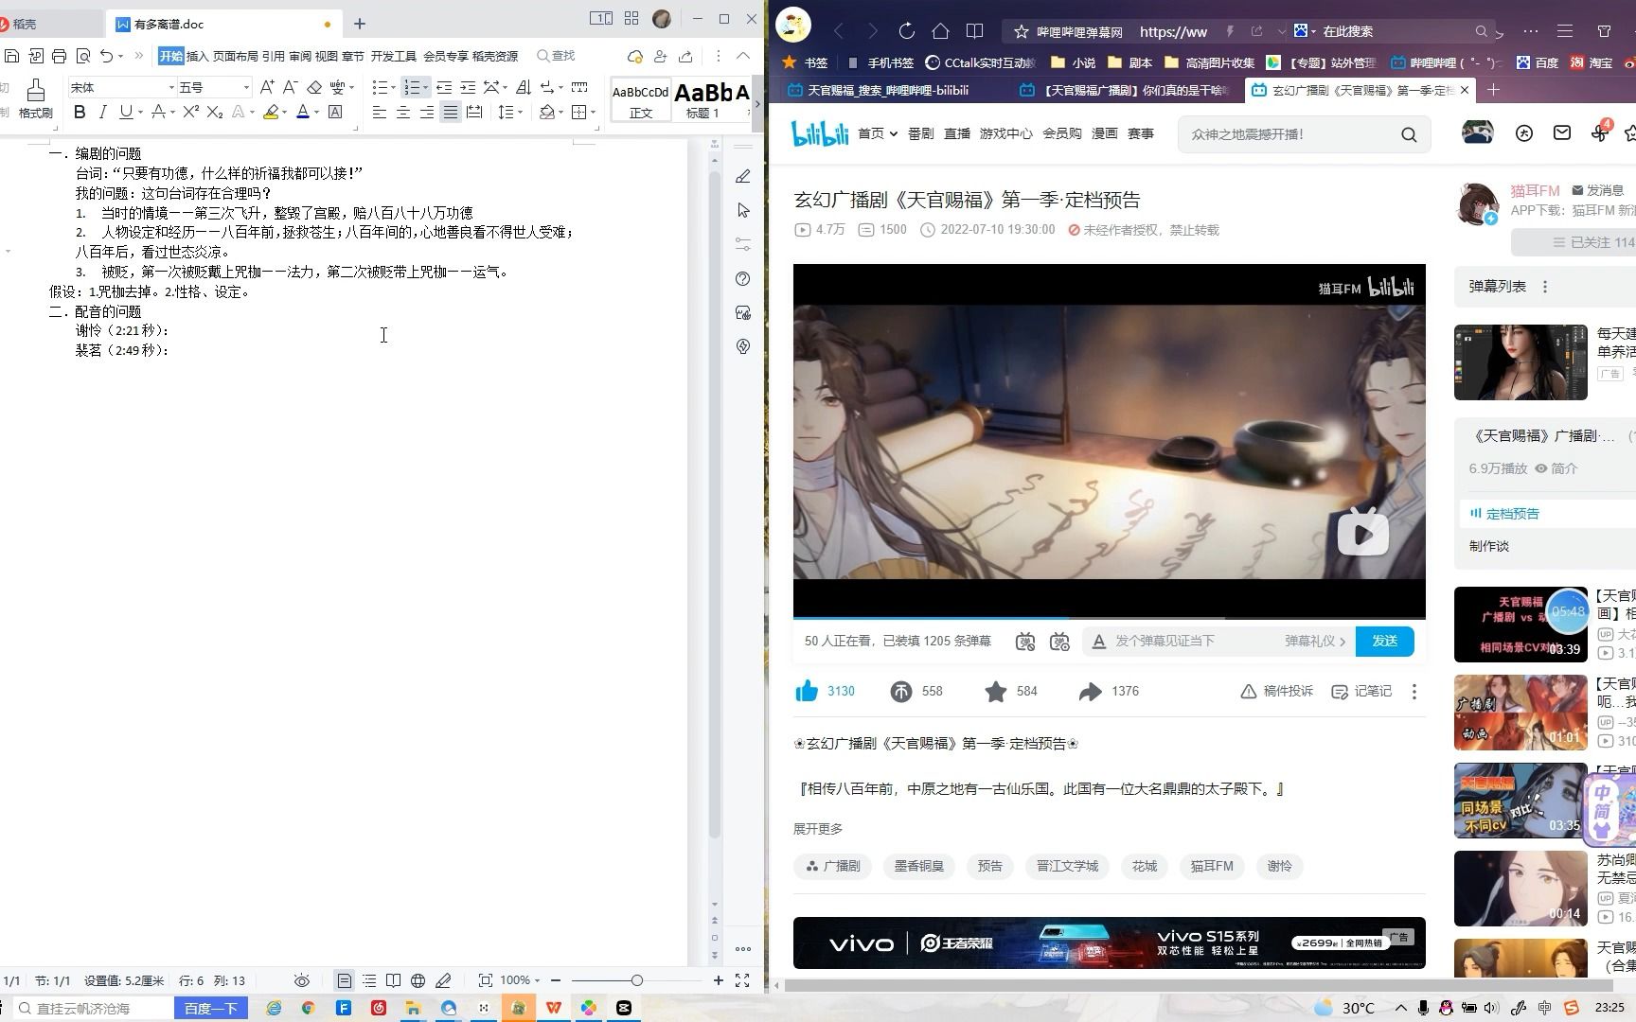The width and height of the screenshot is (1636, 1022).
Task: Switch to reading view in WPS status bar
Action: 393,980
